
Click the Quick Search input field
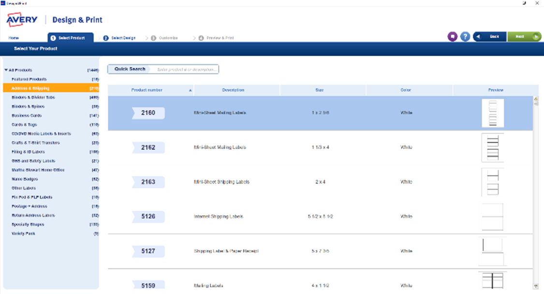click(186, 69)
